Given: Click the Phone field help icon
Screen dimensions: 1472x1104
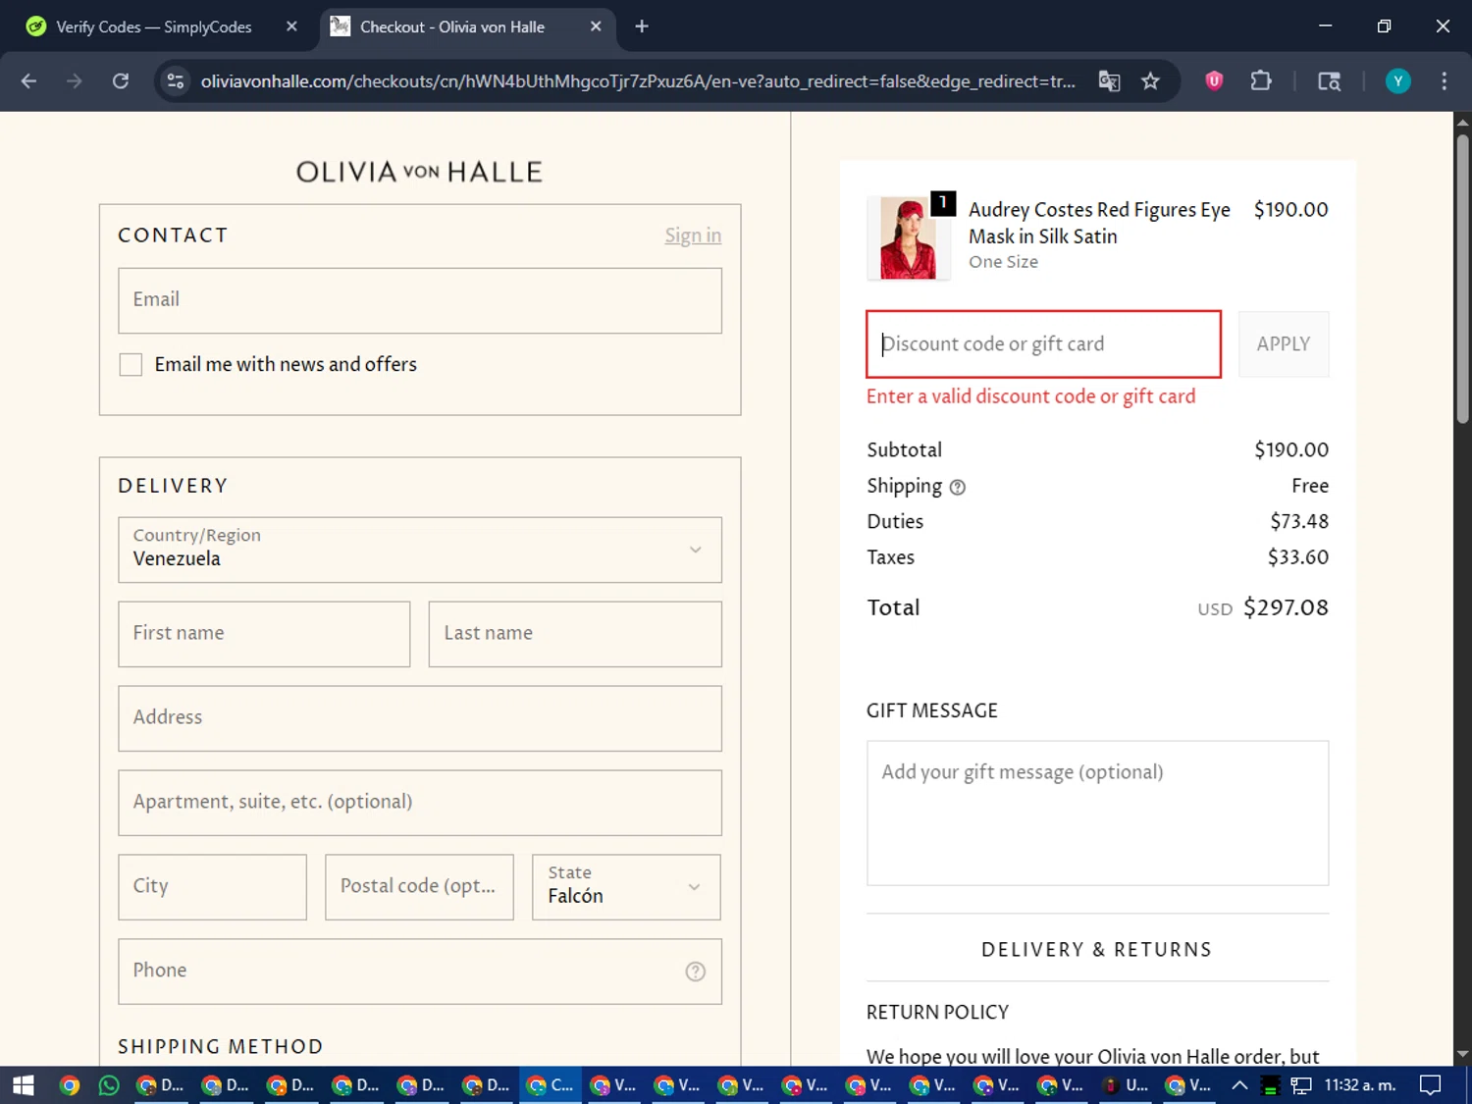Looking at the screenshot, I should click(695, 972).
